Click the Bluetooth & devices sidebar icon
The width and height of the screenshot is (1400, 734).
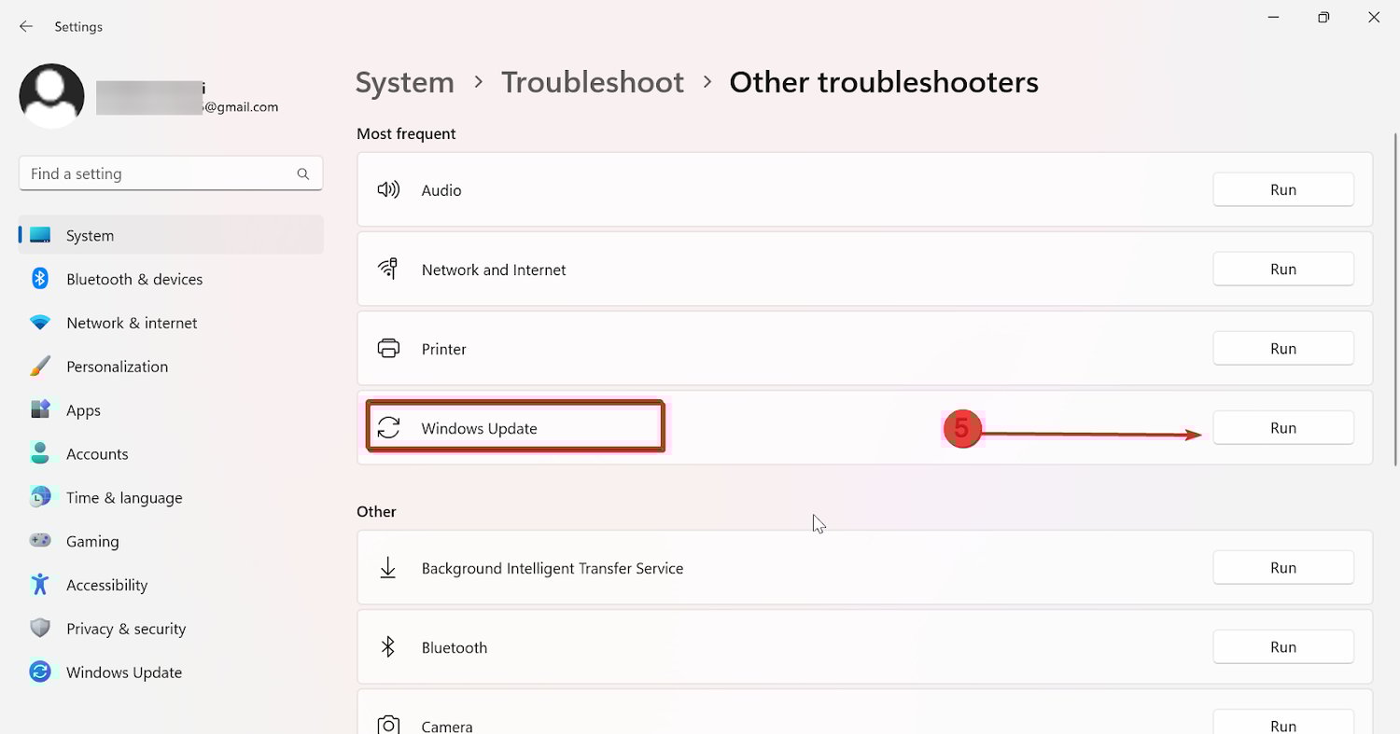click(x=40, y=279)
